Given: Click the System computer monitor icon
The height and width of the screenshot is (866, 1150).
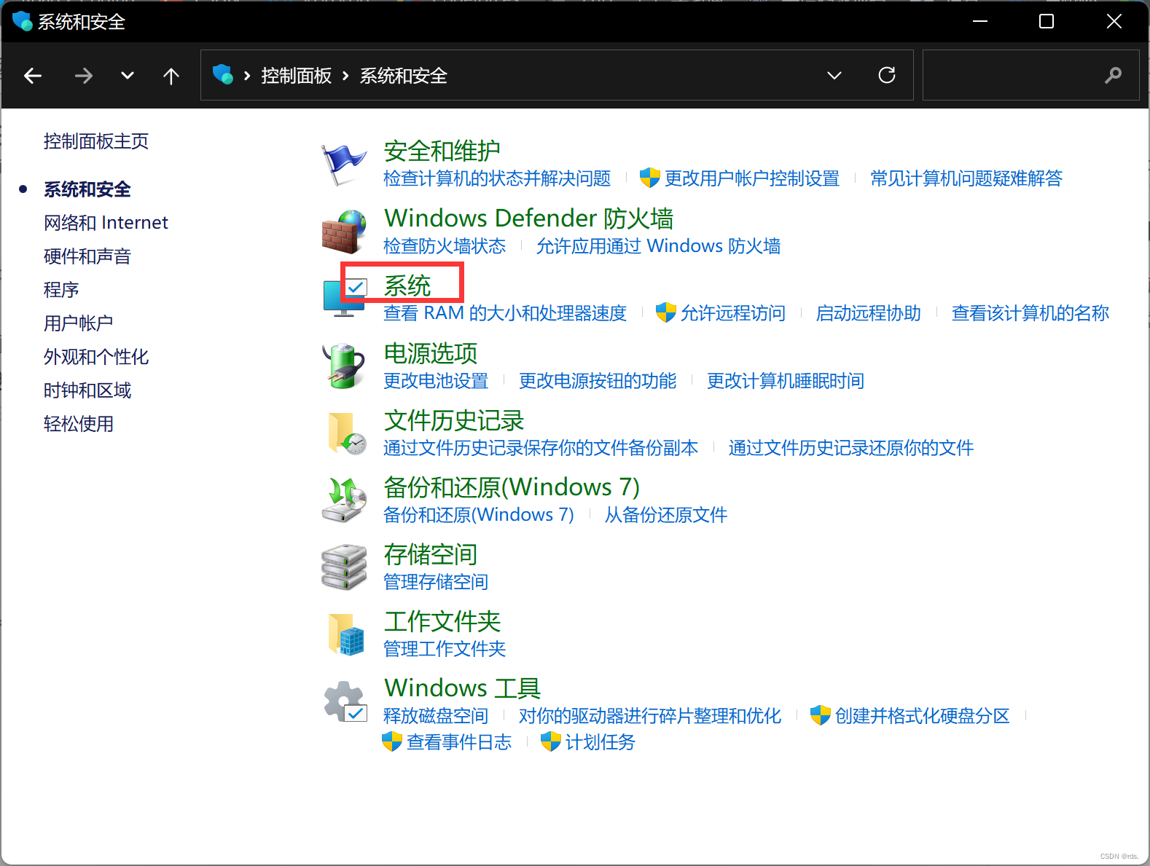Looking at the screenshot, I should (344, 298).
